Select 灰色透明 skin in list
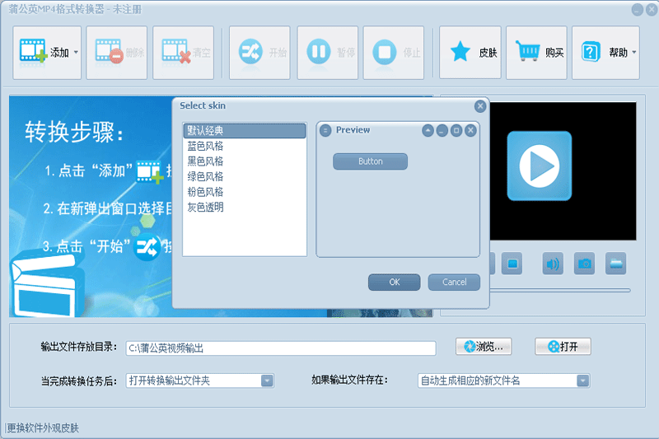 pos(245,207)
